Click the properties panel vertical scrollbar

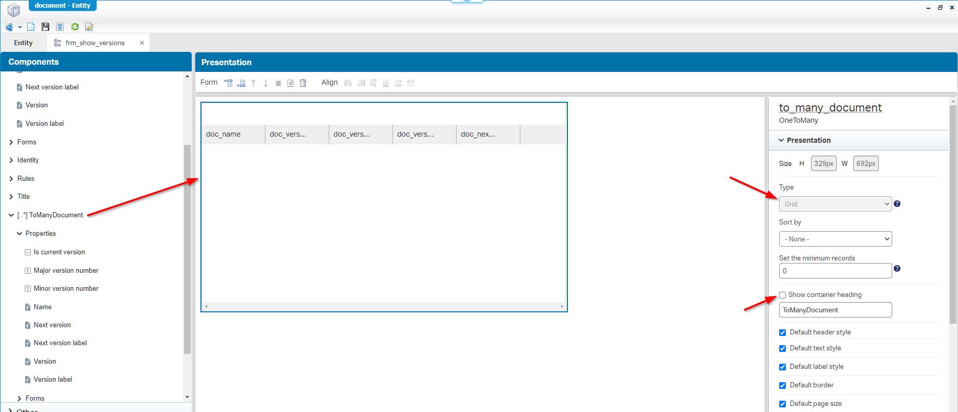pyautogui.click(x=953, y=214)
